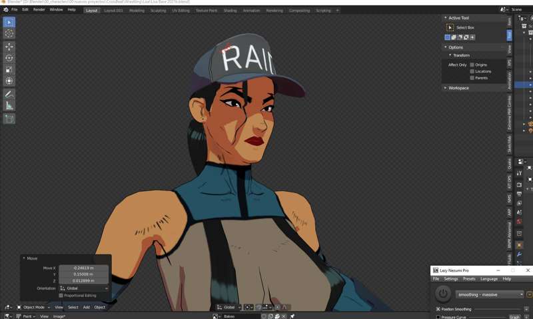Click the Move X value field
The height and width of the screenshot is (319, 533).
coord(84,268)
